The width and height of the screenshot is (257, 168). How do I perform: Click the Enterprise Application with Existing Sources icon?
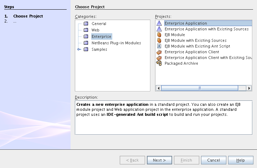159,29
